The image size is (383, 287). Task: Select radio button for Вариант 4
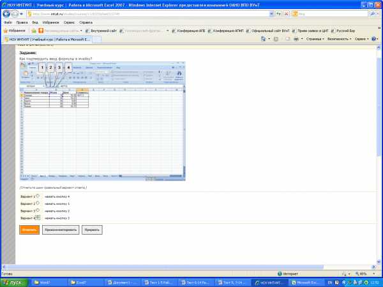(x=38, y=217)
